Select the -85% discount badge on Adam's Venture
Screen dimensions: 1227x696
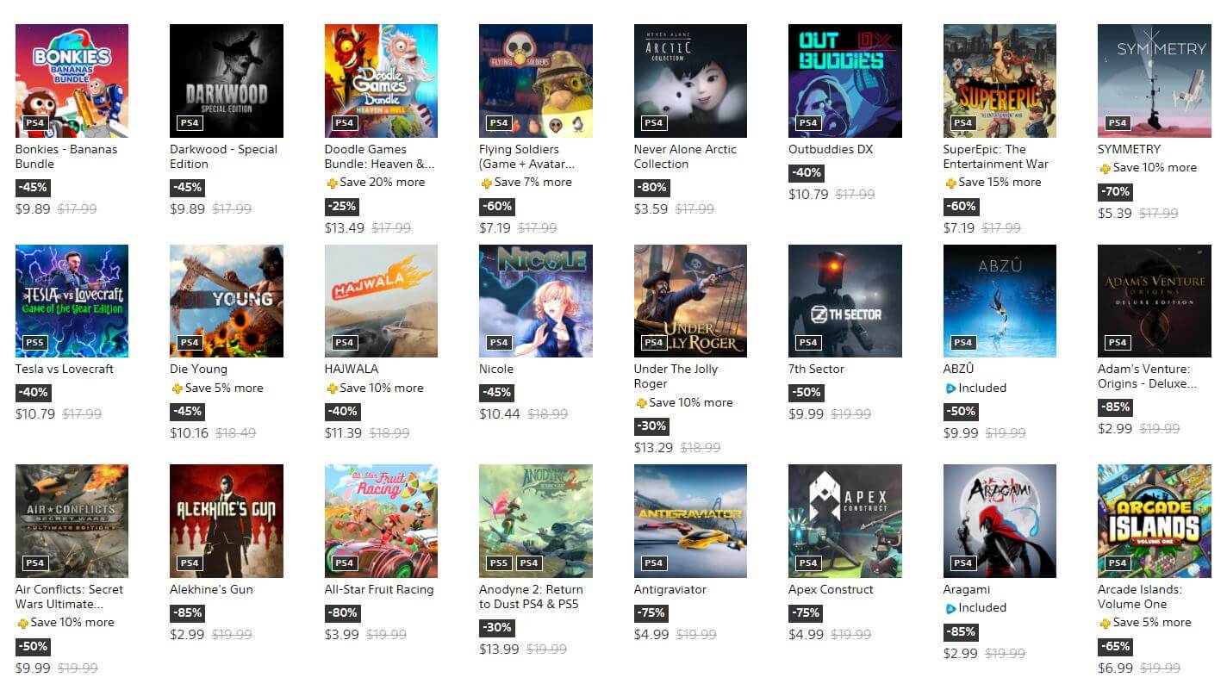coord(1115,407)
